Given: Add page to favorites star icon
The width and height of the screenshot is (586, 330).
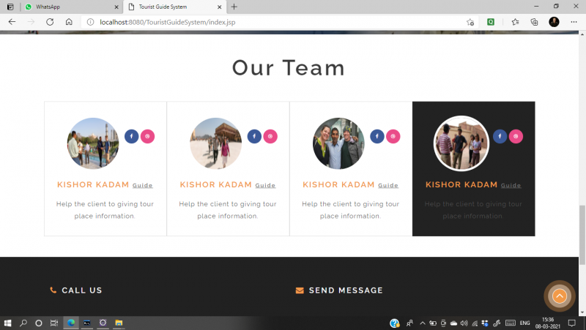Looking at the screenshot, I should (x=470, y=22).
